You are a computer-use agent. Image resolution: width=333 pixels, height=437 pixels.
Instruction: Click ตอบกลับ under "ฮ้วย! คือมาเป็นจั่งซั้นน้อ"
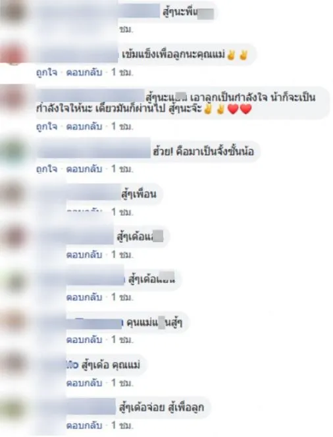[x=84, y=169]
